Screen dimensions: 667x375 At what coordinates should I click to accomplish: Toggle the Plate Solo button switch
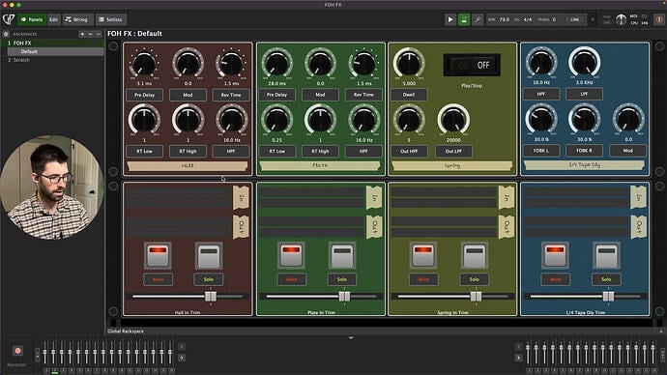[x=342, y=256]
